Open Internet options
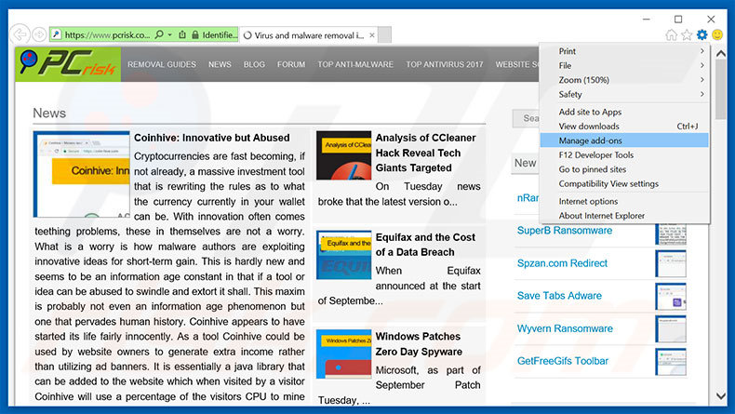 click(x=624, y=201)
